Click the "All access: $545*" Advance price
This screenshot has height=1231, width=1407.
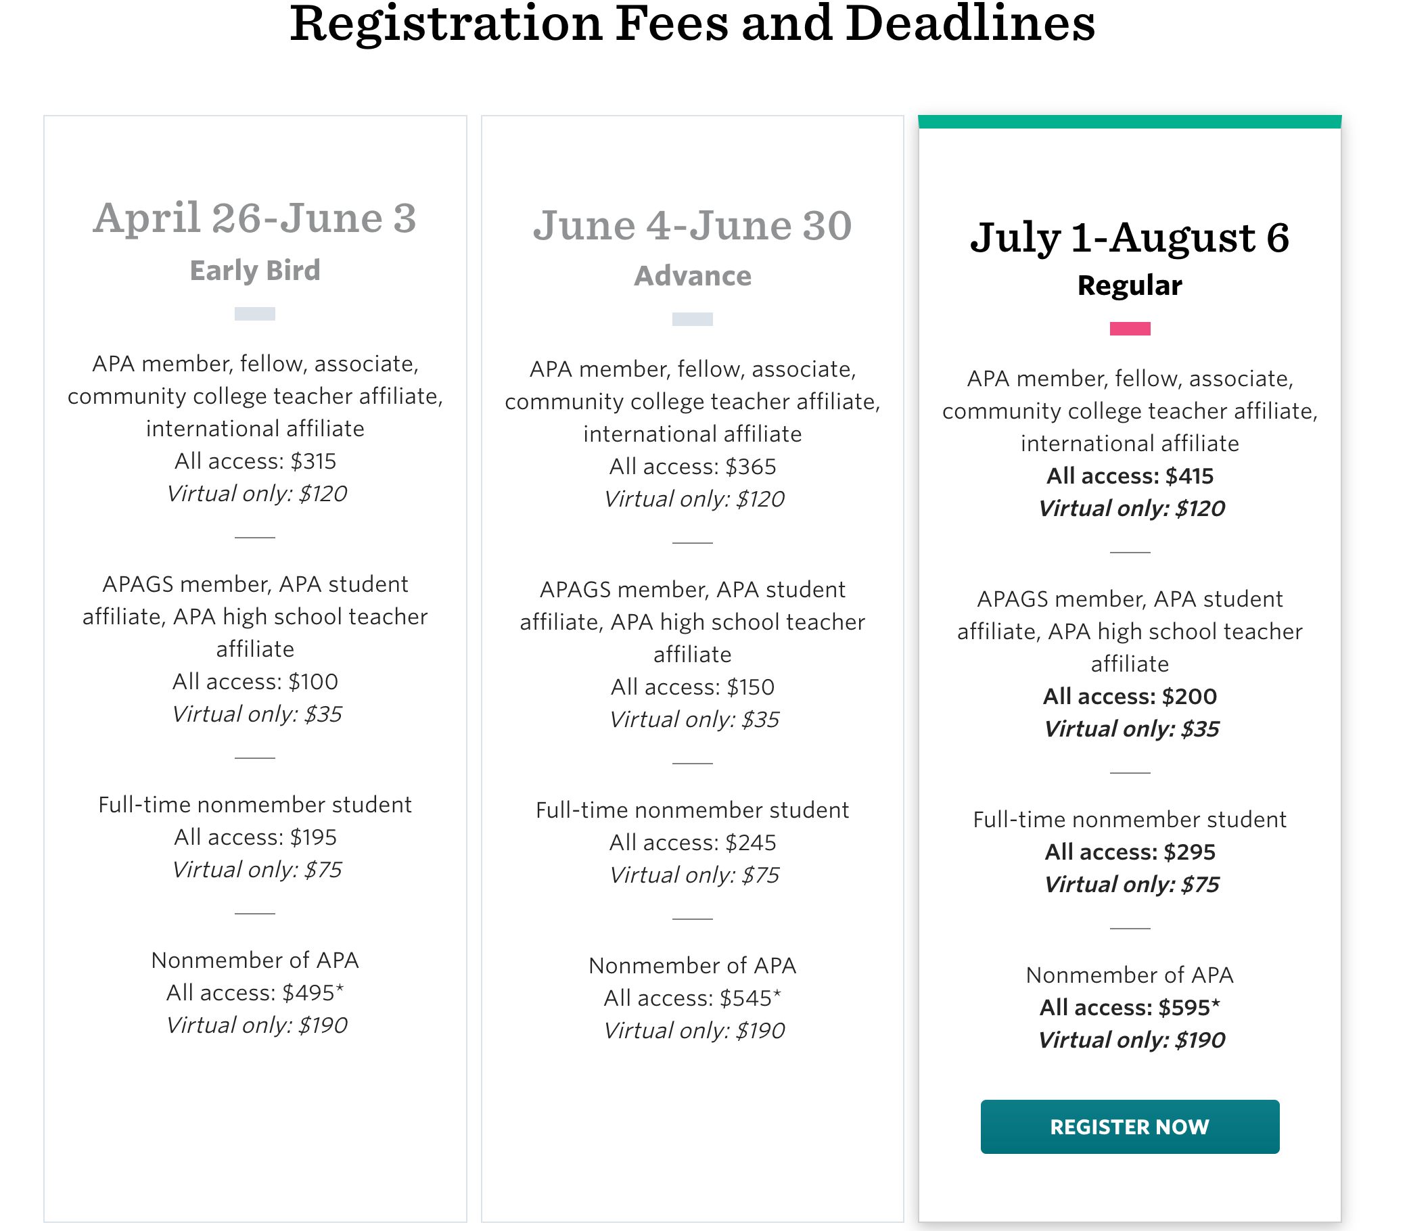pyautogui.click(x=692, y=998)
